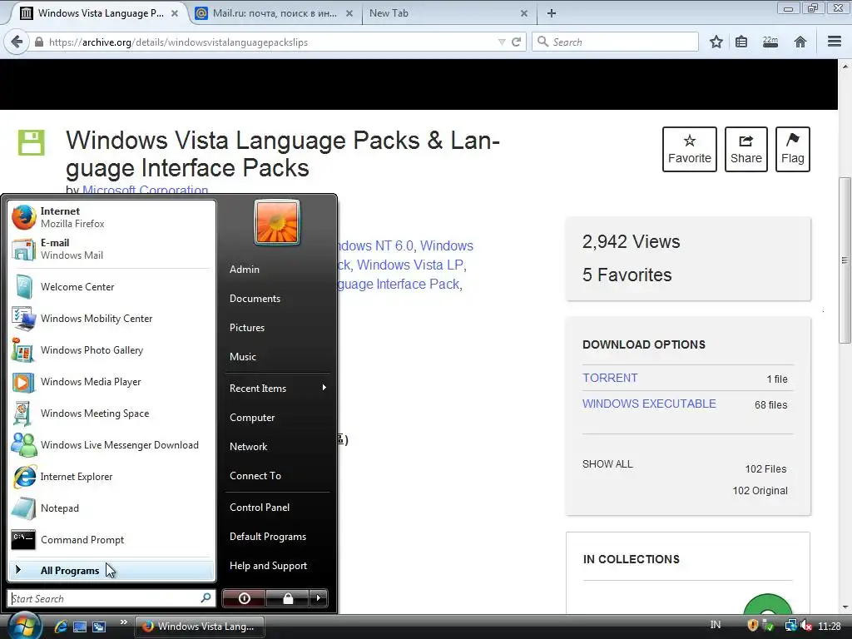Open Control Panel
The image size is (852, 639).
pyautogui.click(x=260, y=507)
